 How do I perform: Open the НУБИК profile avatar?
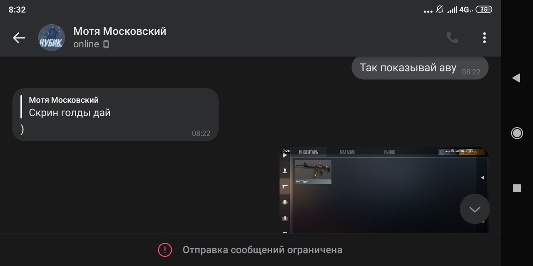tap(52, 37)
